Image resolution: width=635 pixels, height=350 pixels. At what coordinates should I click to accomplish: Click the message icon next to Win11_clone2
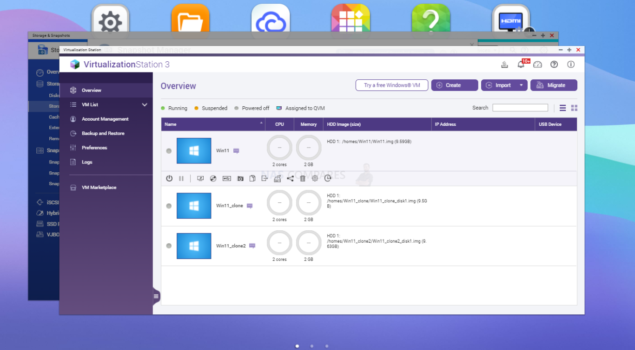point(252,246)
